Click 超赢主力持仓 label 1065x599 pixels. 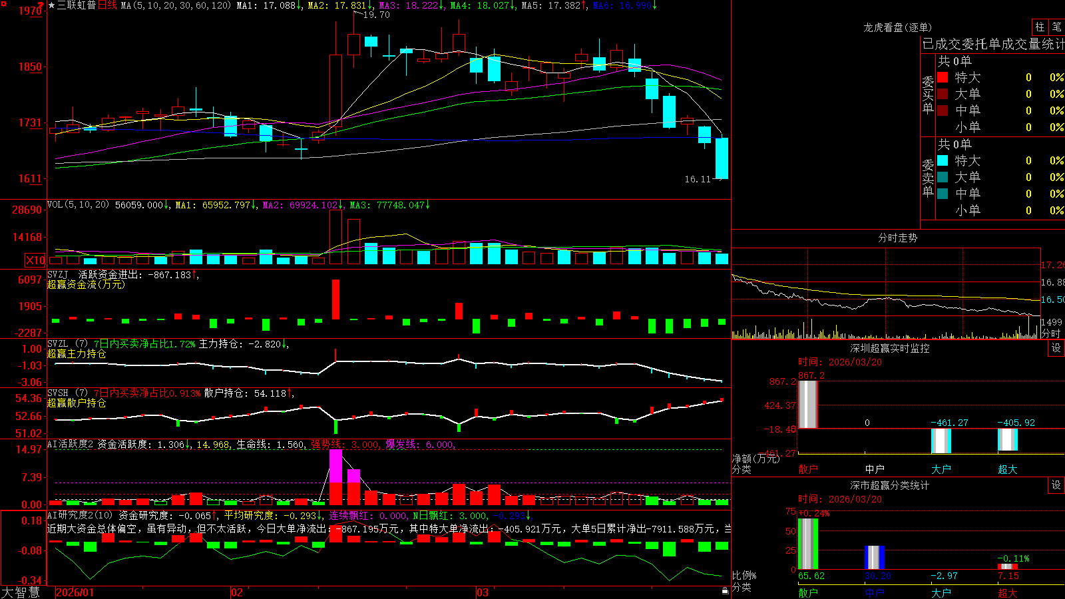tap(77, 353)
